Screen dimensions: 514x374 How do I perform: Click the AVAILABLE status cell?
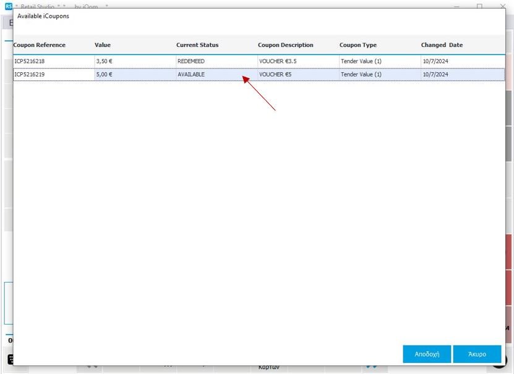[191, 74]
